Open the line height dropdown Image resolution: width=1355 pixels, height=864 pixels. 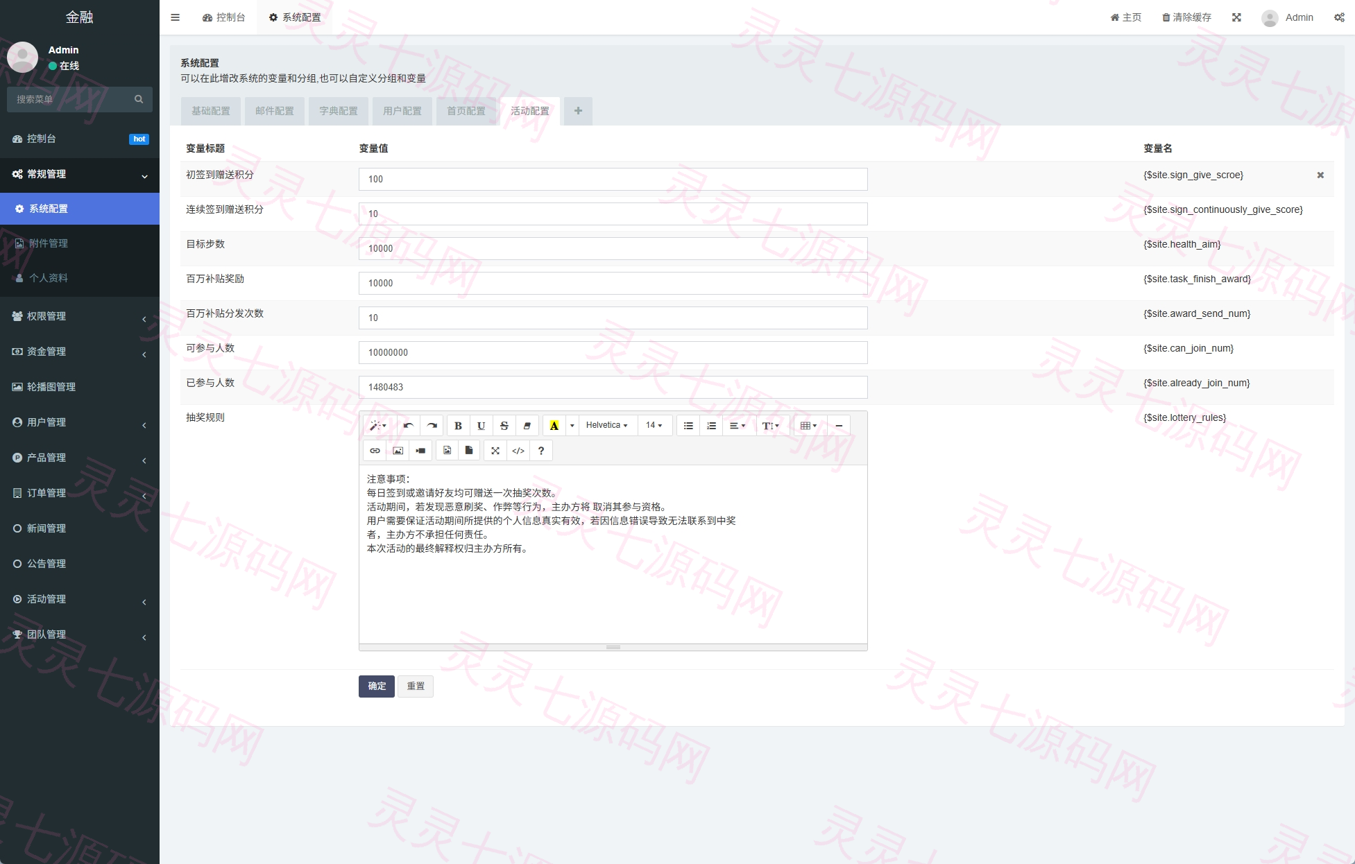click(771, 426)
